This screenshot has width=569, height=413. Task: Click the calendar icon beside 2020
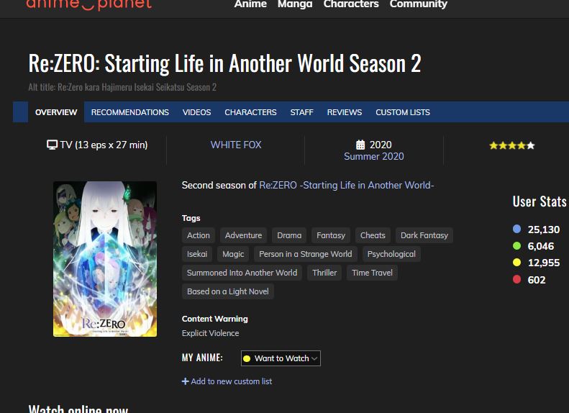click(360, 145)
